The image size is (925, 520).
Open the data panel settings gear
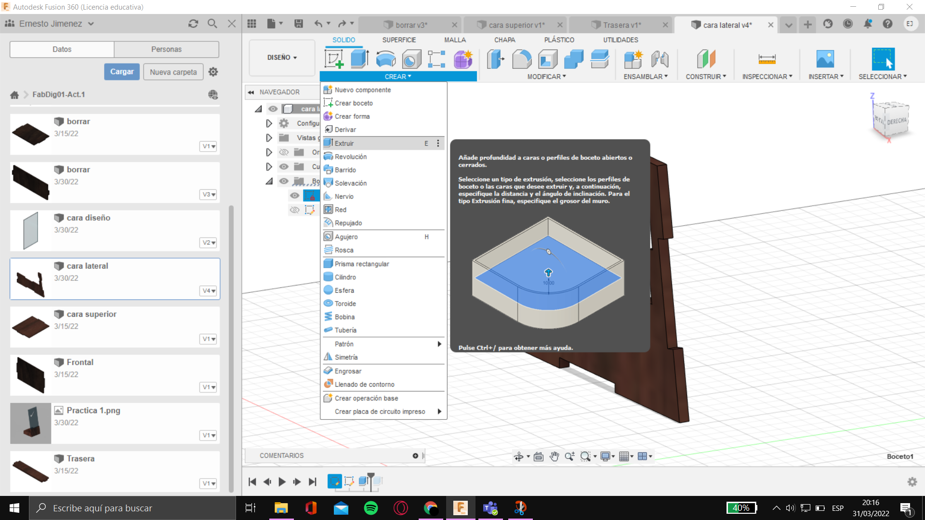pyautogui.click(x=213, y=72)
